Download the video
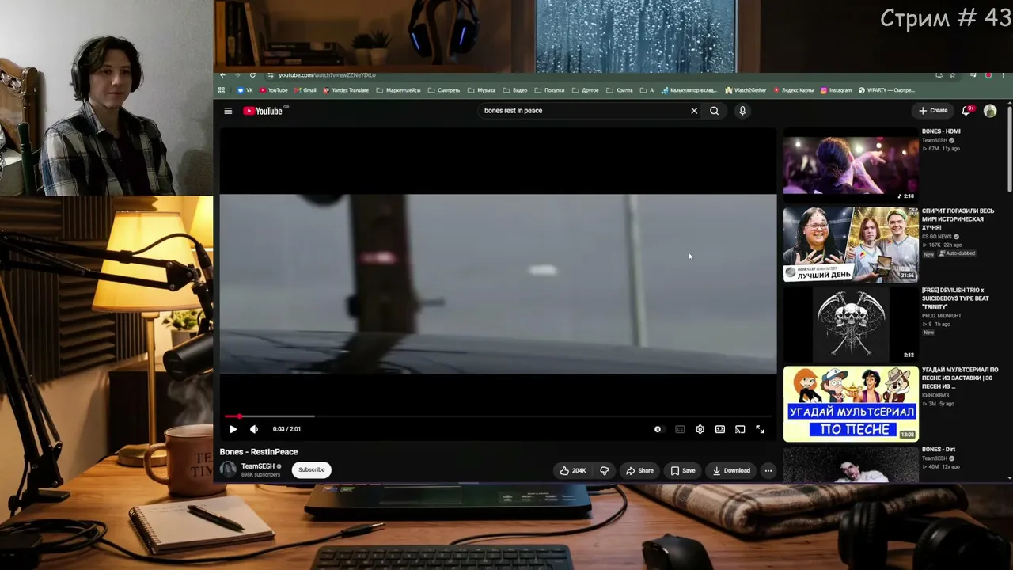Screen dimensions: 1013x570 coord(731,470)
